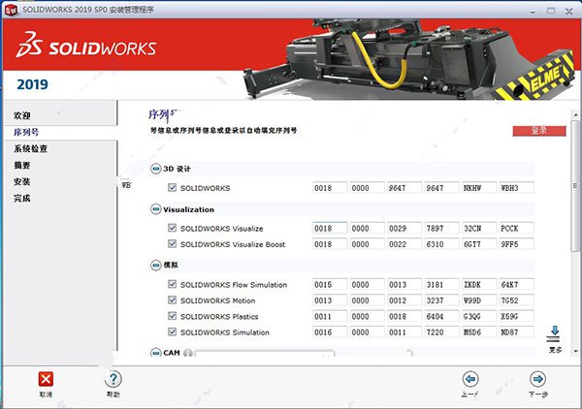
Task: Go back using the left arrow icon
Action: 470,379
